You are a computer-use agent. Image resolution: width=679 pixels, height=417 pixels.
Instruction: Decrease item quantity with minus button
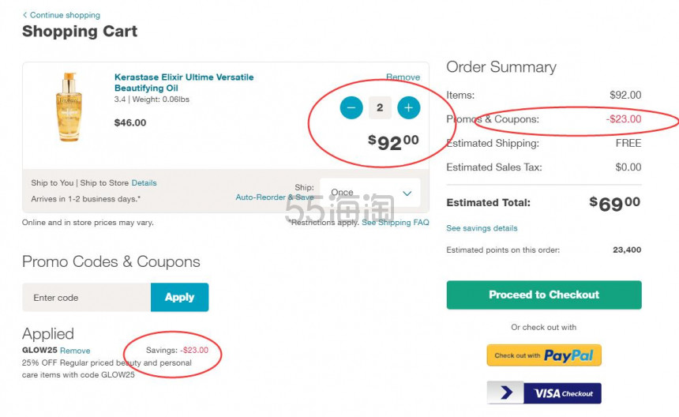click(x=351, y=107)
